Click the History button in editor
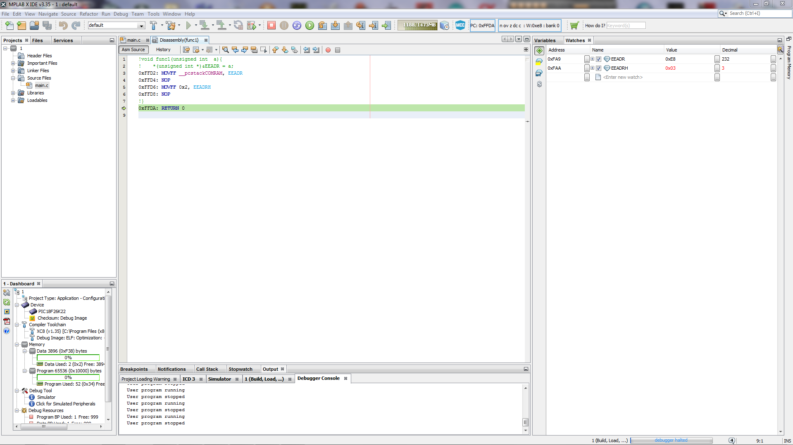 [x=163, y=49]
